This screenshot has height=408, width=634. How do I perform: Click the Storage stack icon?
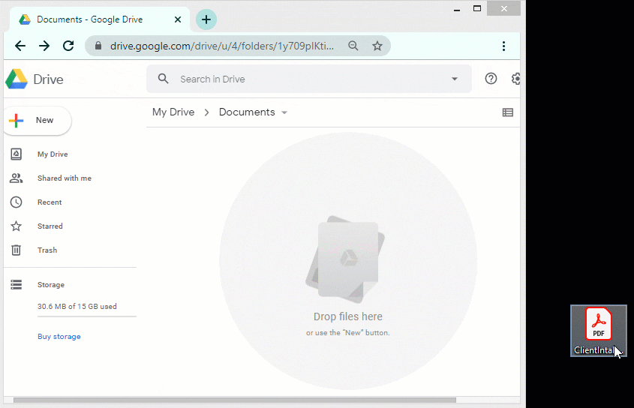[x=17, y=285]
